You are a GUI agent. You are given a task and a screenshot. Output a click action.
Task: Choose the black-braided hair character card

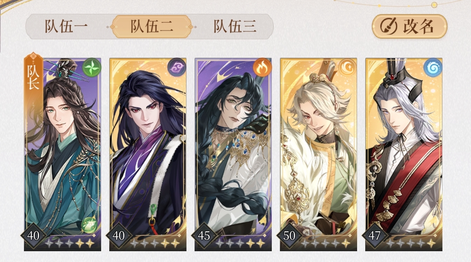point(233,155)
